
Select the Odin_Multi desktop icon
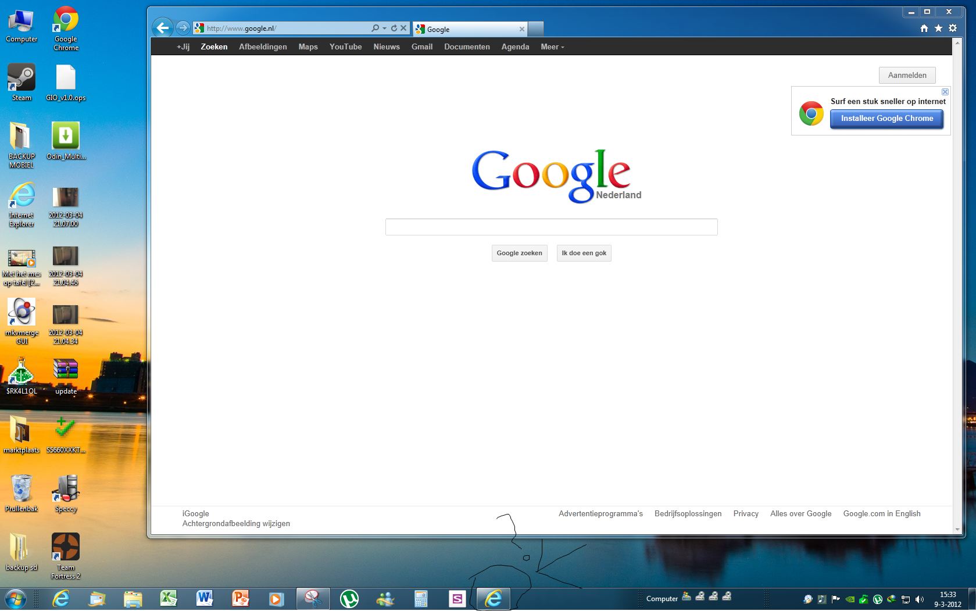pyautogui.click(x=66, y=141)
